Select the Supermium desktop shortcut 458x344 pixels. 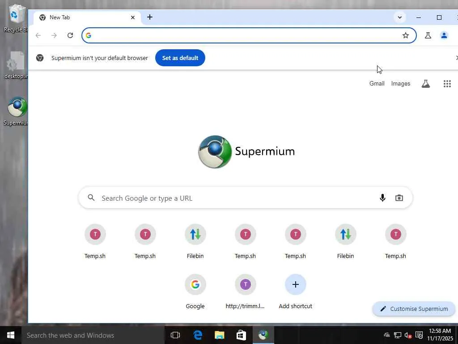click(x=17, y=111)
